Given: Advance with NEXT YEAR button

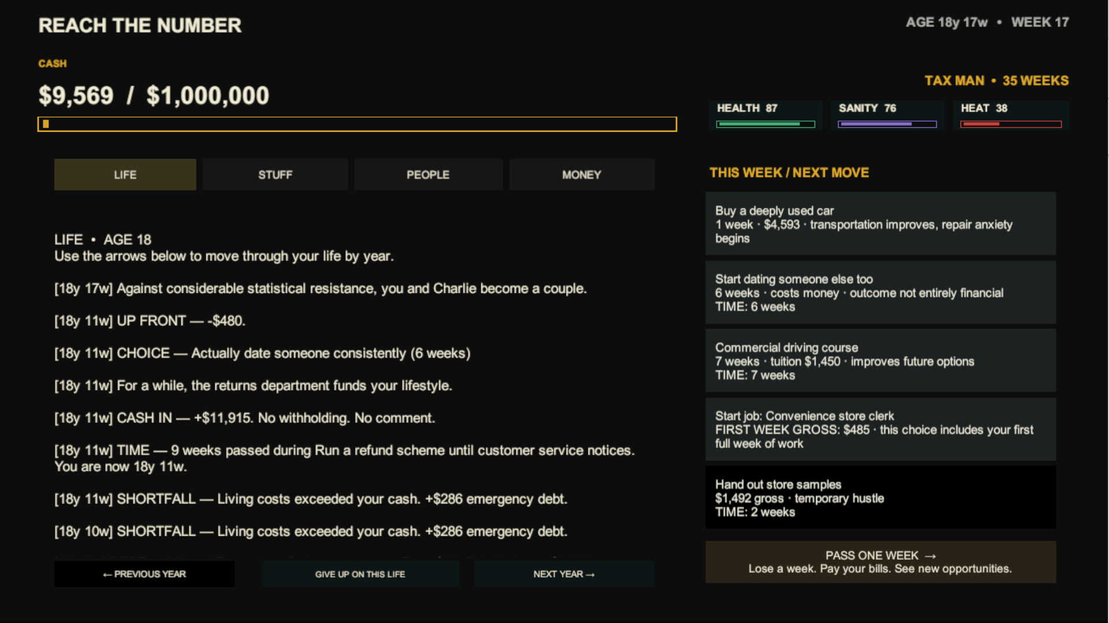Looking at the screenshot, I should [564, 574].
